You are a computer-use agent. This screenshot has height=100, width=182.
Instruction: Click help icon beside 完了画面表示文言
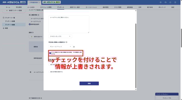[x=41, y=98]
